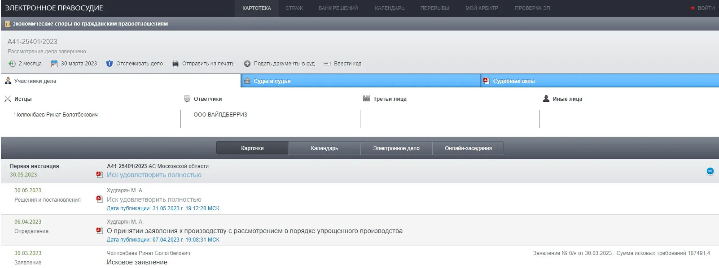Select the Участники дела tab

(x=120, y=81)
